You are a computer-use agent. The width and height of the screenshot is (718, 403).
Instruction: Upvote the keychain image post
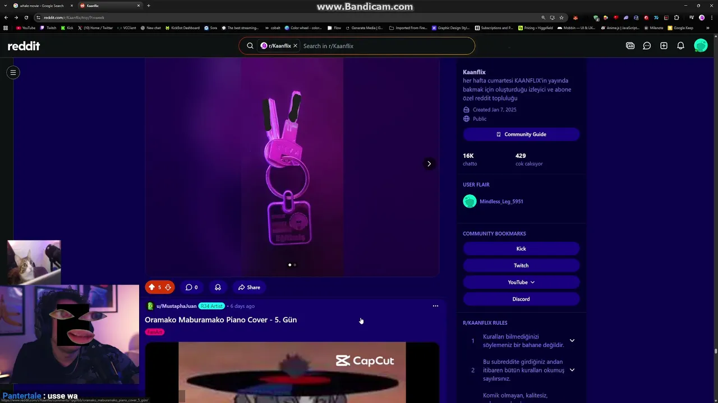[151, 287]
